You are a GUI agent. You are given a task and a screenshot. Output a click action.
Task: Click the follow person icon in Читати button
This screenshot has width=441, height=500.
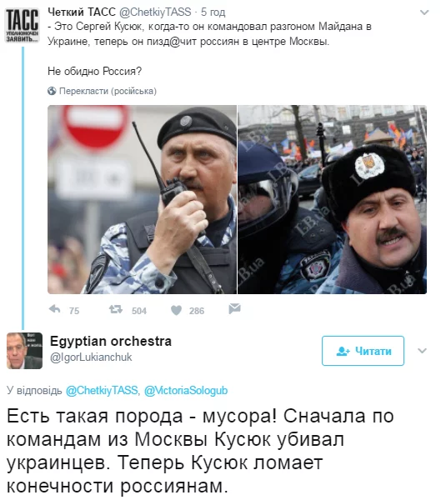pos(343,351)
